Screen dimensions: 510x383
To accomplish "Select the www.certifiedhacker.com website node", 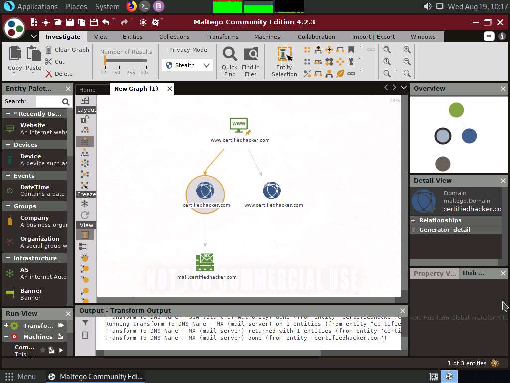I will (239, 126).
